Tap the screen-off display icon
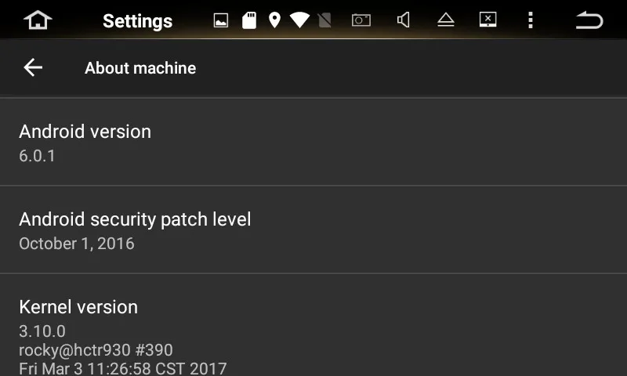The height and width of the screenshot is (376, 627). (487, 20)
